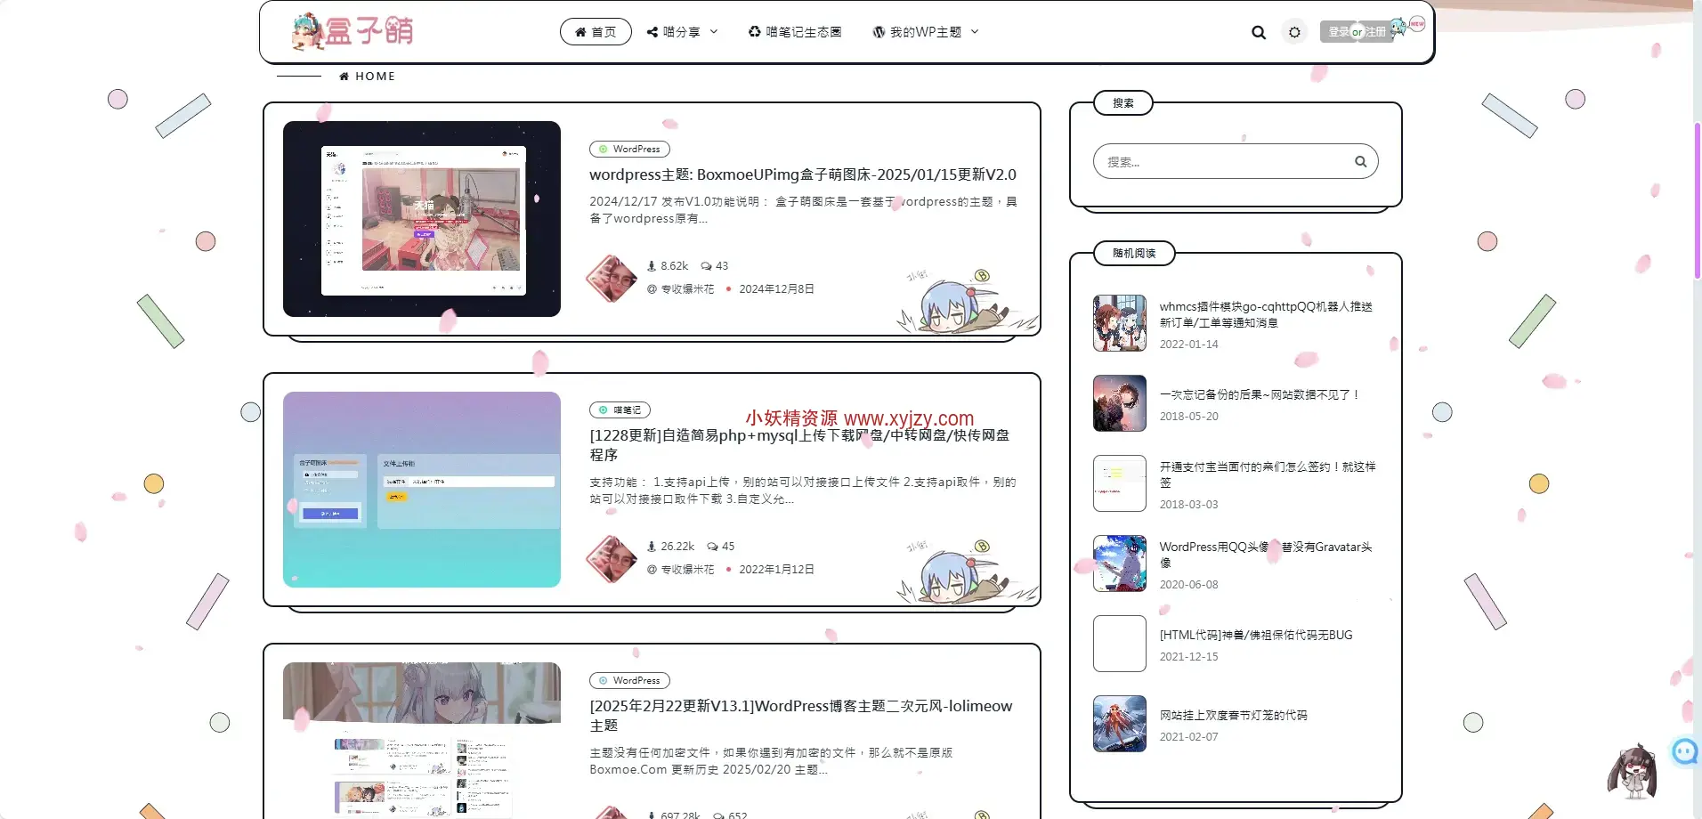Open 一次忘记备份的后果 article link

[x=1259, y=394]
